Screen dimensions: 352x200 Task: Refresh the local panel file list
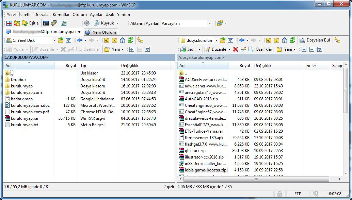click(130, 40)
